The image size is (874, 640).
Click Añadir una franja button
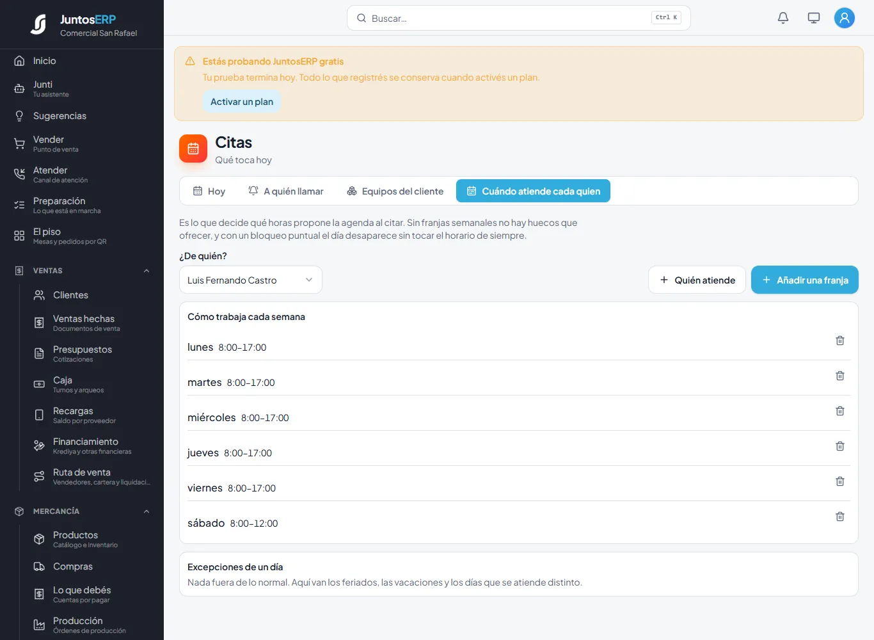click(805, 280)
